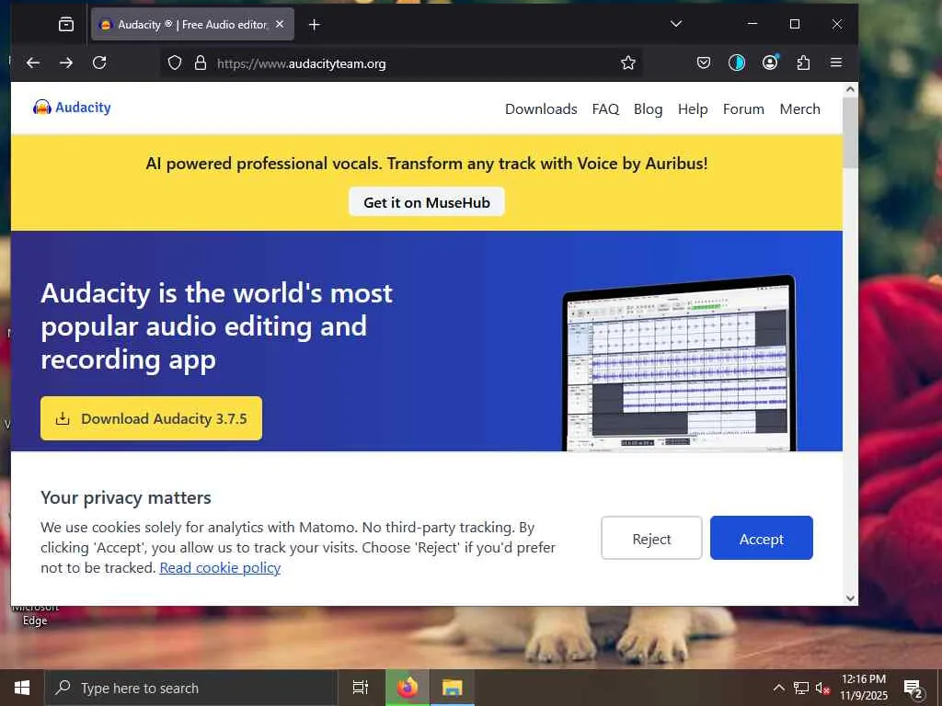Open the muted volume tray icon
942x706 pixels.
coord(822,688)
